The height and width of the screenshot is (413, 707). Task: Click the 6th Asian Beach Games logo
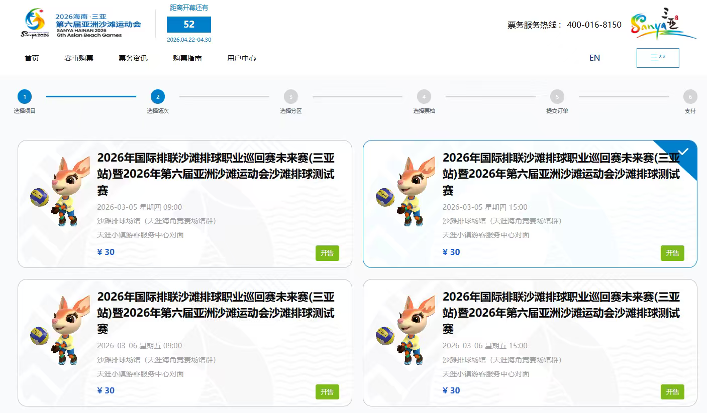[x=81, y=24]
